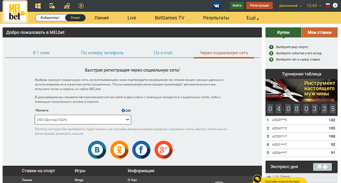Viewport: 341px width, 183px height.
Task: Open the Результаты menu item
Action: [216, 18]
